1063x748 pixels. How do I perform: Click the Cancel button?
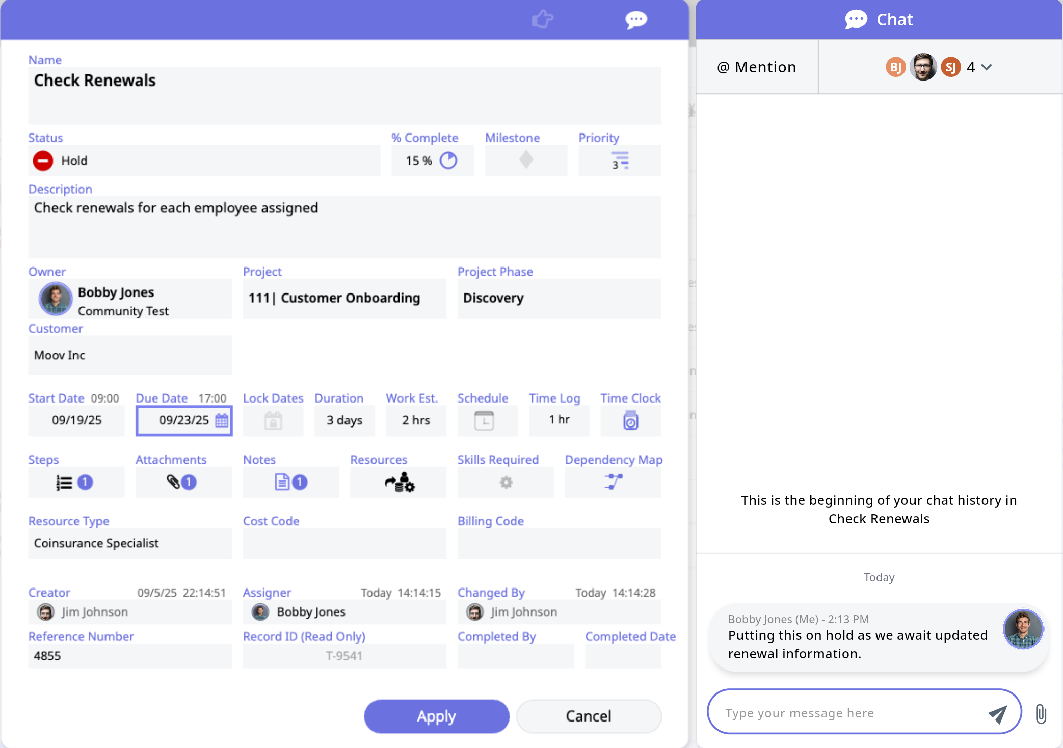coord(589,716)
